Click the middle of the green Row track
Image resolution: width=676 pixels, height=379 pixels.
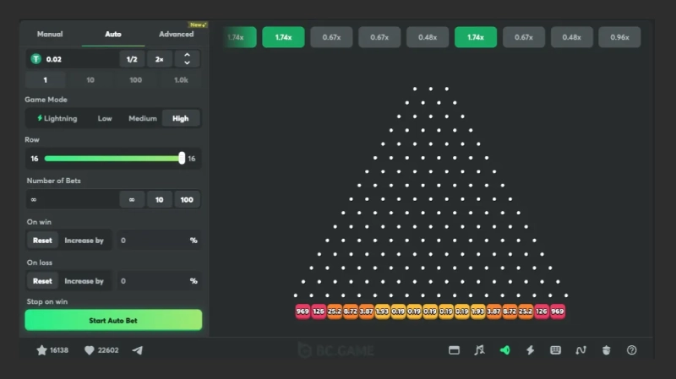pyautogui.click(x=112, y=159)
